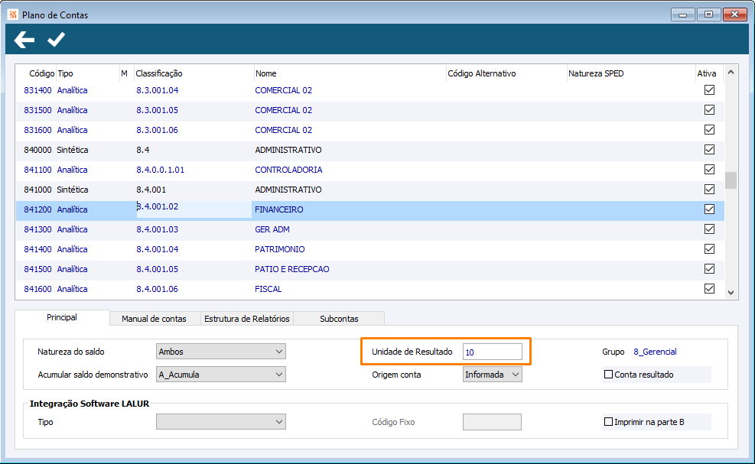
Task: Toggle Ativa checkbox for row 831600
Action: point(709,130)
